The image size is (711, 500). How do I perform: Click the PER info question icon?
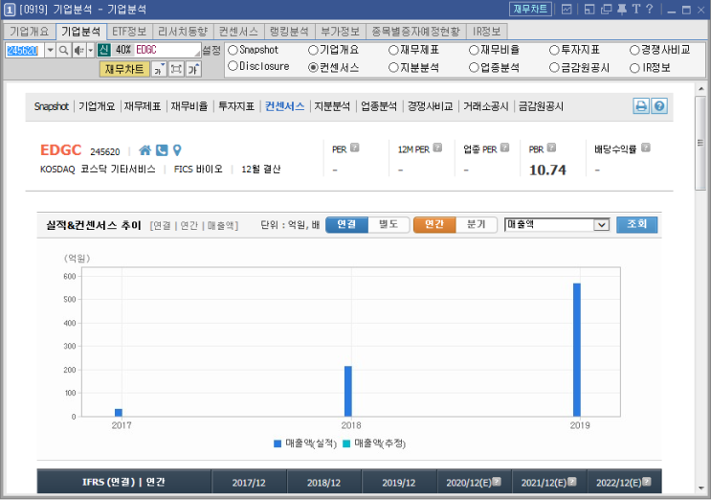[x=355, y=148]
